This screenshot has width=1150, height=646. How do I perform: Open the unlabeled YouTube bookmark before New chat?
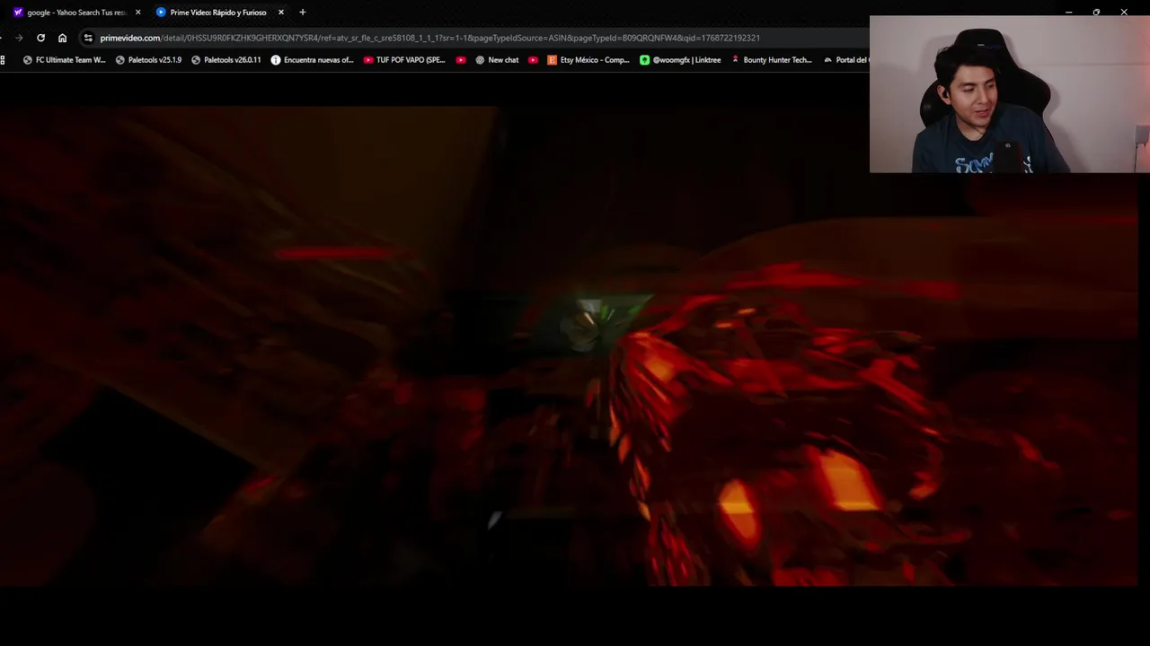pos(461,60)
